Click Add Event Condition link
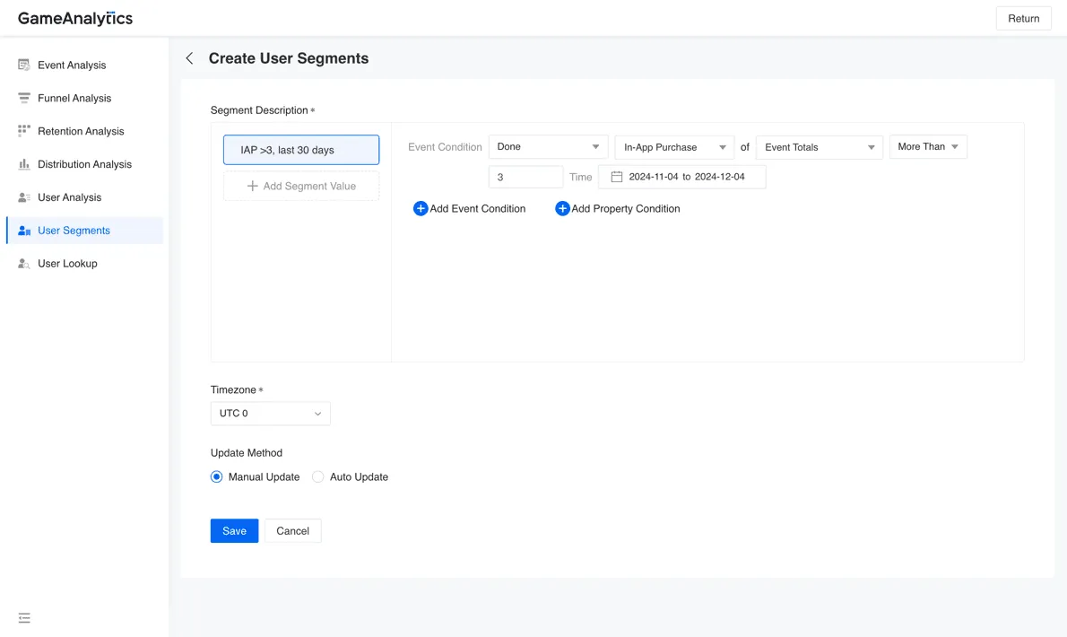The image size is (1067, 637). coord(470,208)
